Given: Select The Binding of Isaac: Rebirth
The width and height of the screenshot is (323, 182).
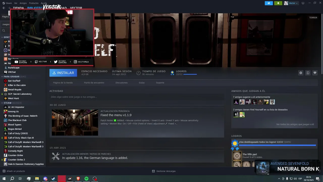Looking at the screenshot, I should [23, 116].
